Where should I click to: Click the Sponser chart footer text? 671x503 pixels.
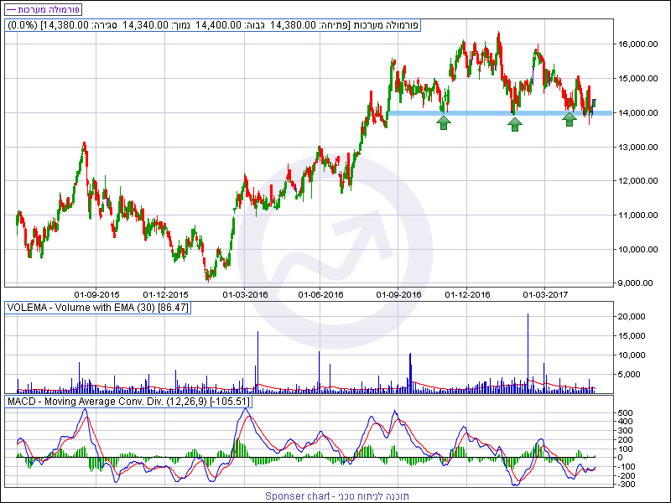coord(337,496)
